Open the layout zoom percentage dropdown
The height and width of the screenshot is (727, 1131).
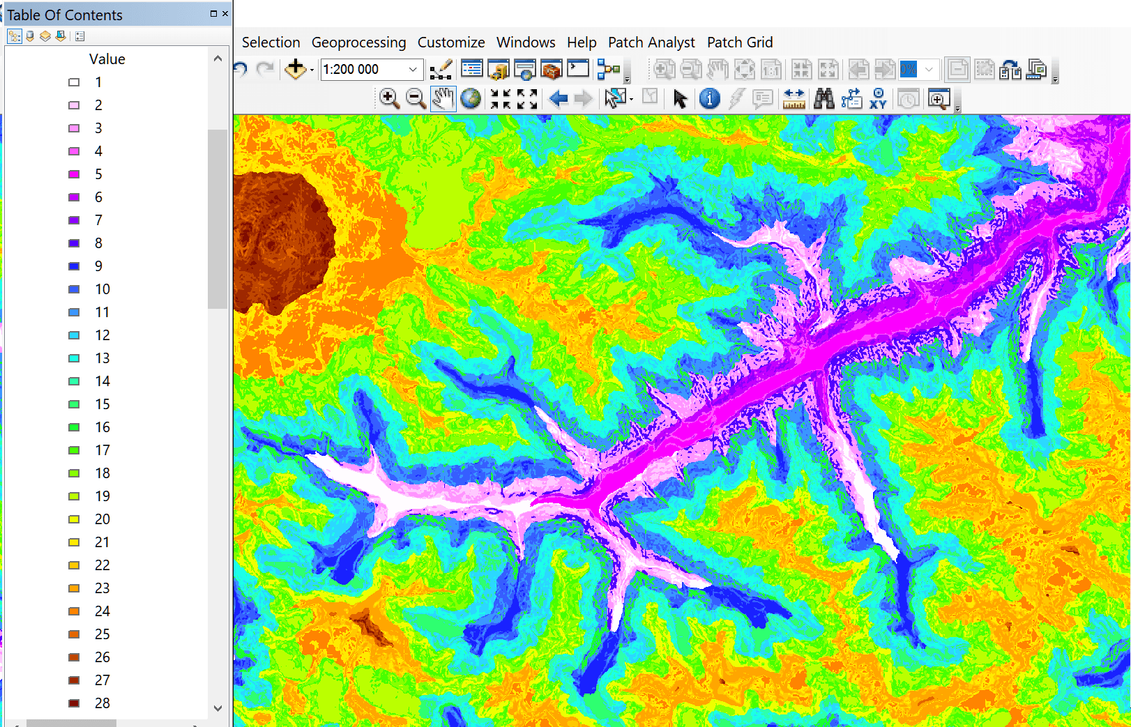click(x=929, y=70)
